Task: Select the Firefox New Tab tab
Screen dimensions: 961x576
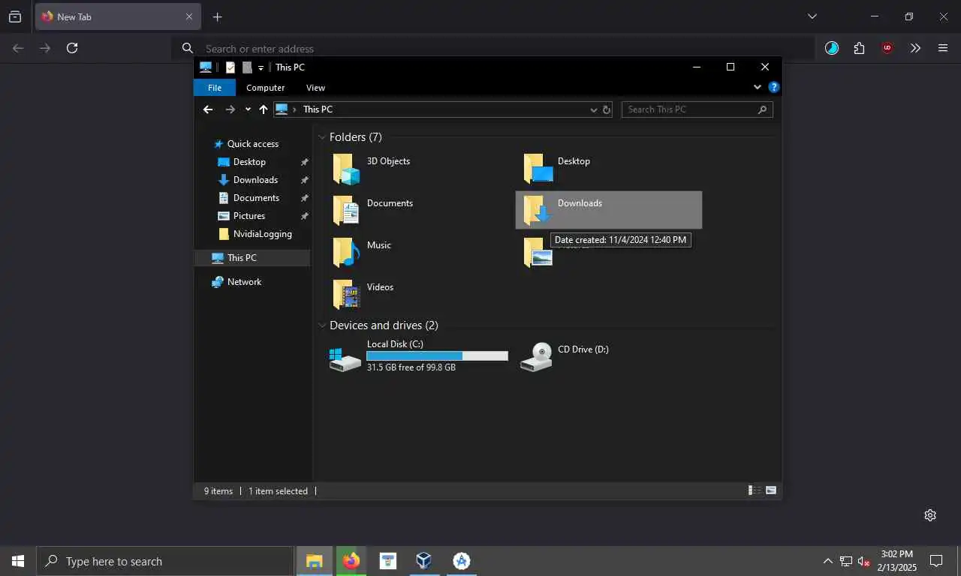Action: (x=117, y=16)
